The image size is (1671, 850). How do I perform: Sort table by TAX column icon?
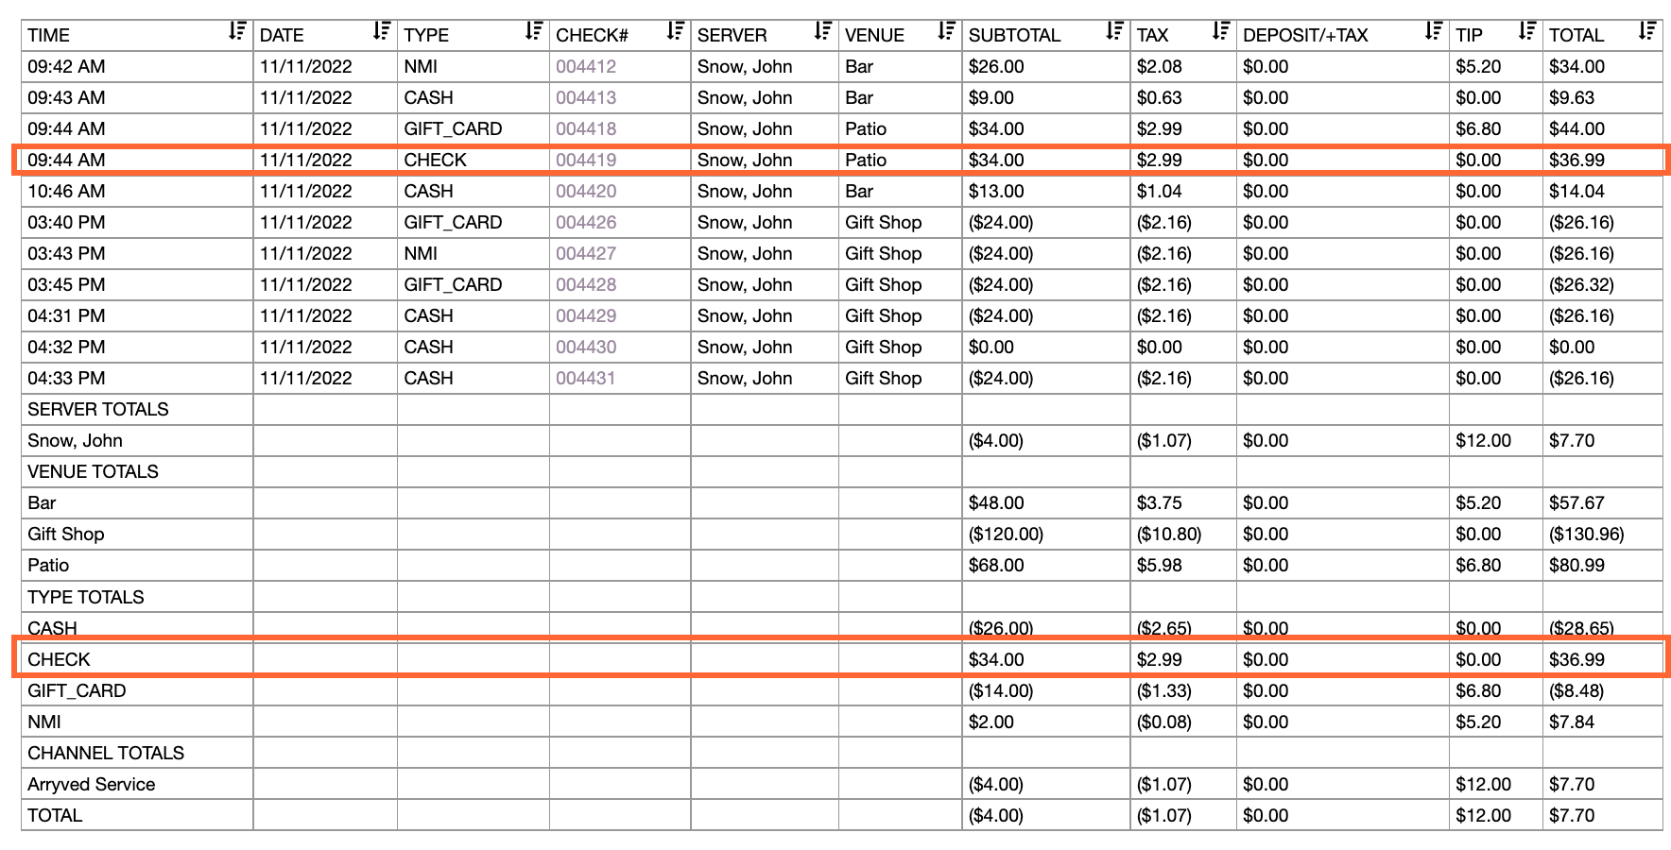1221,31
